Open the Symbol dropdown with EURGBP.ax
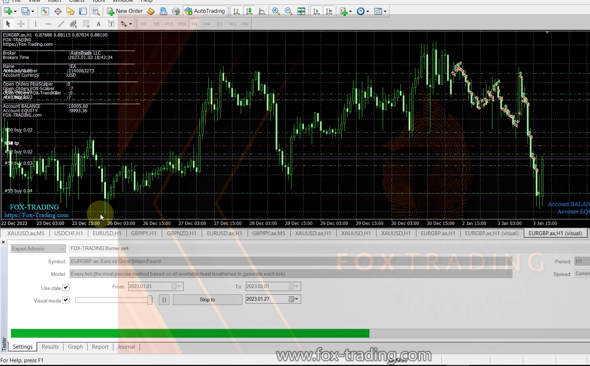The height and width of the screenshot is (366, 590). (291, 261)
